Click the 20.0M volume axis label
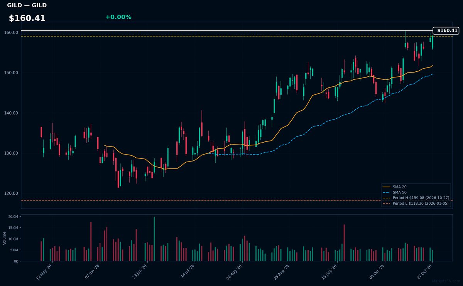 [x=13, y=217]
